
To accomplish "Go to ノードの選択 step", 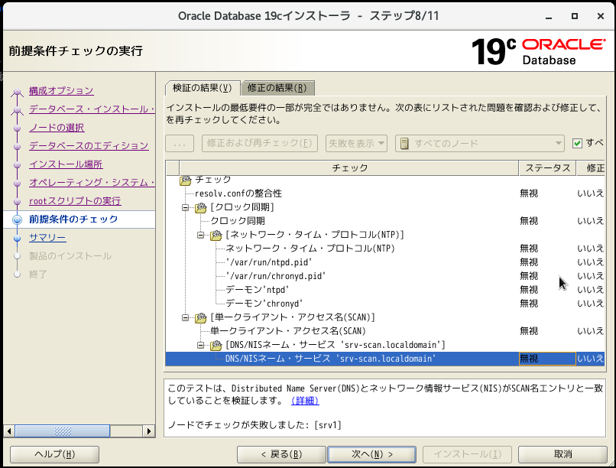I will 57,128.
